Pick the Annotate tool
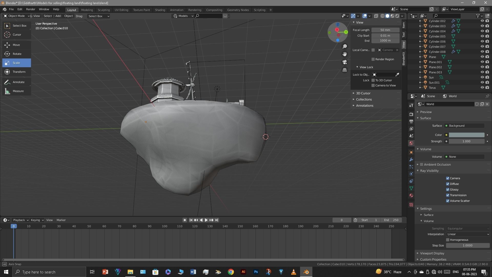 (x=17, y=82)
